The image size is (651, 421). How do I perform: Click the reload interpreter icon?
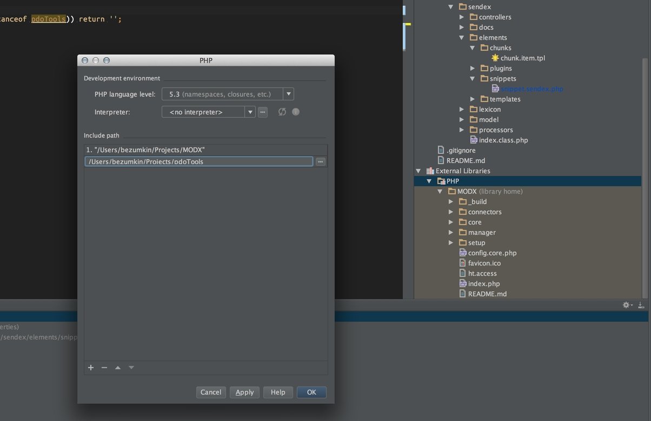click(282, 112)
